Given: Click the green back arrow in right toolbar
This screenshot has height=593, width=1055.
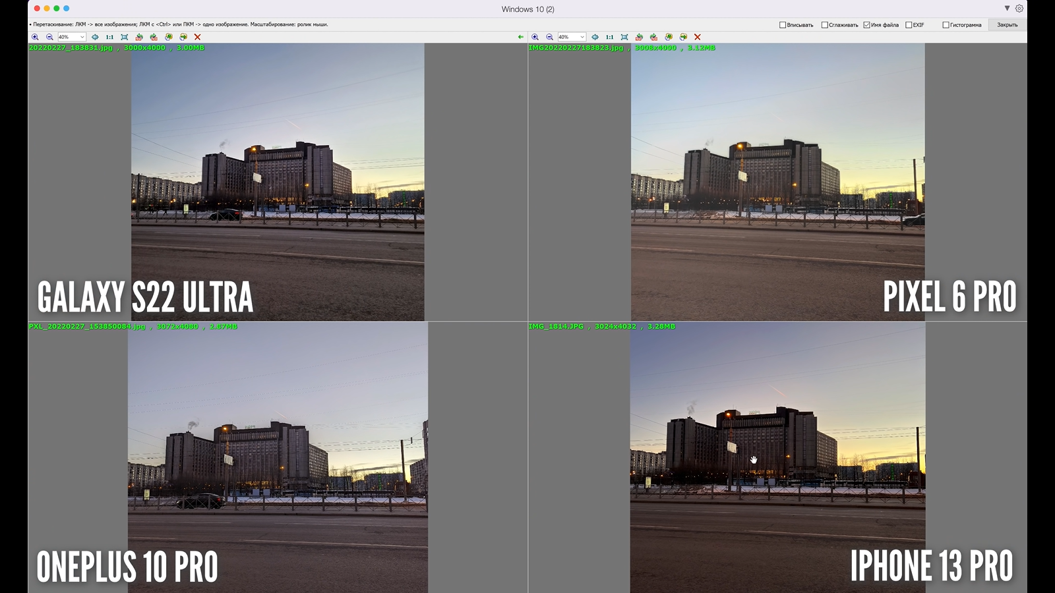Looking at the screenshot, I should coord(521,37).
